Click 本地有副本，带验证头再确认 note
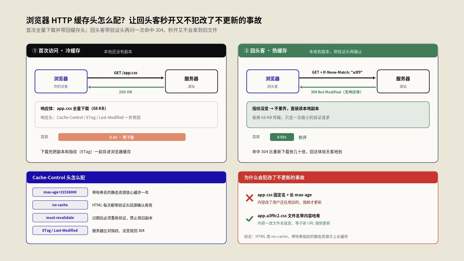Viewport: 464px width, 261px height. point(336,52)
